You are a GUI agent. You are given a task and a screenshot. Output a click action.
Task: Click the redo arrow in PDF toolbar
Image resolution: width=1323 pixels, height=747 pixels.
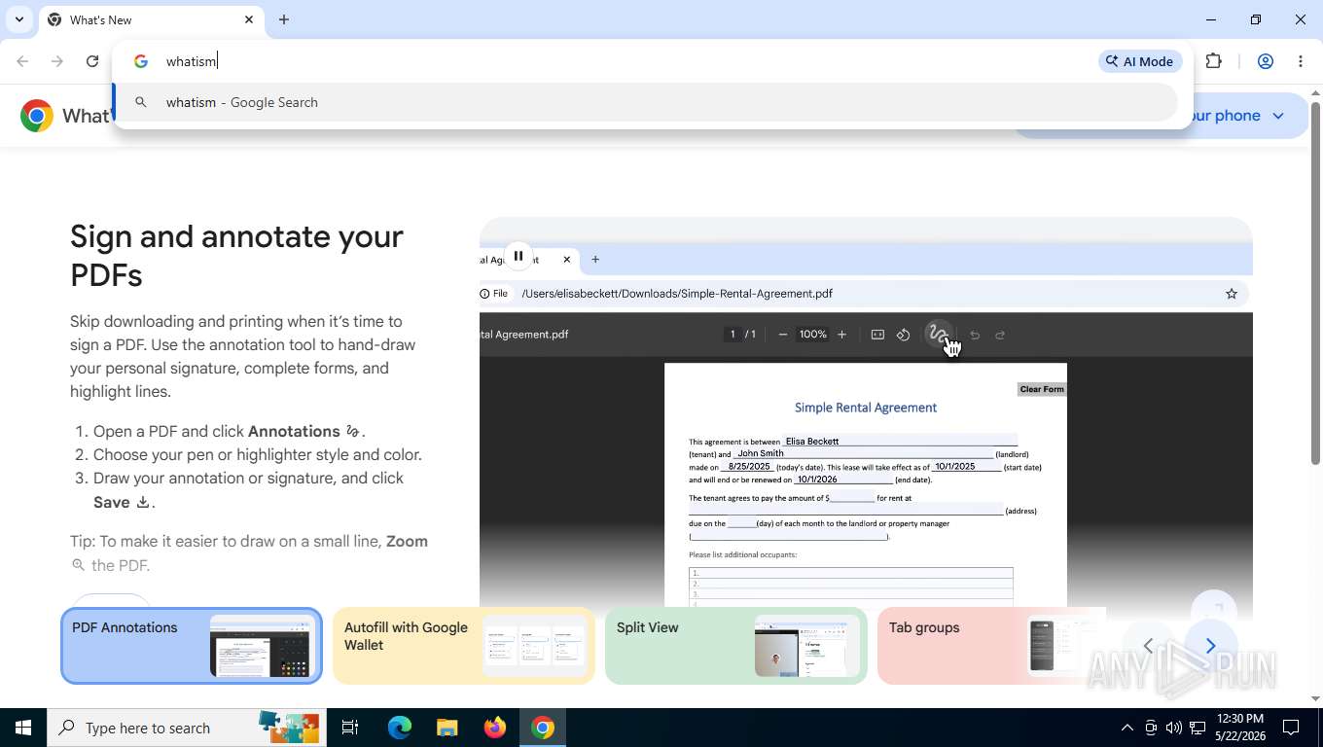pyautogui.click(x=1000, y=335)
